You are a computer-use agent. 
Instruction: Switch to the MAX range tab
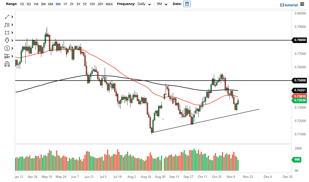109,4
